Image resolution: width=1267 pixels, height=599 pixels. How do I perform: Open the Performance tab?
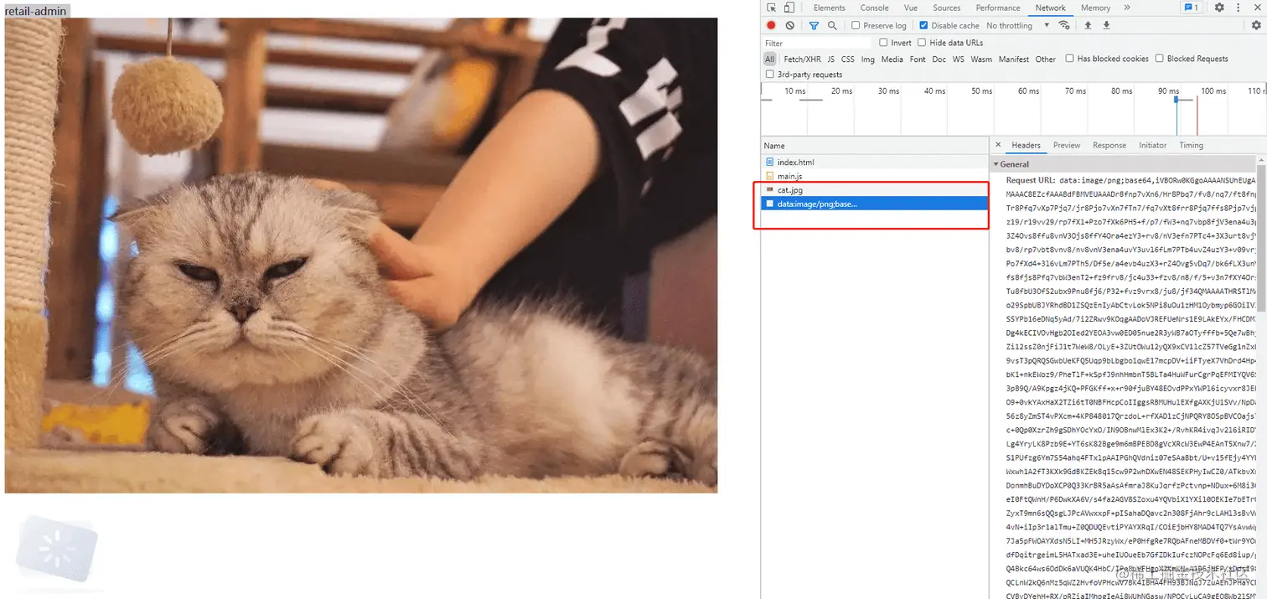coord(998,8)
